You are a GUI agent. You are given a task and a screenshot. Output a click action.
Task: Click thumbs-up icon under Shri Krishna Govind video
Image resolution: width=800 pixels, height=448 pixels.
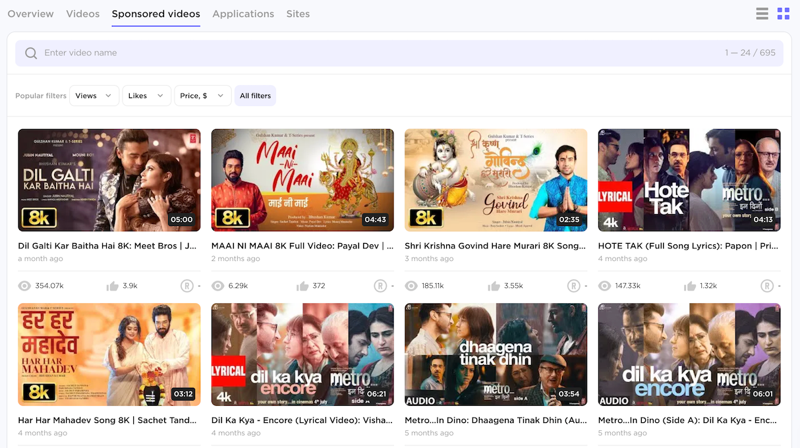[494, 286]
